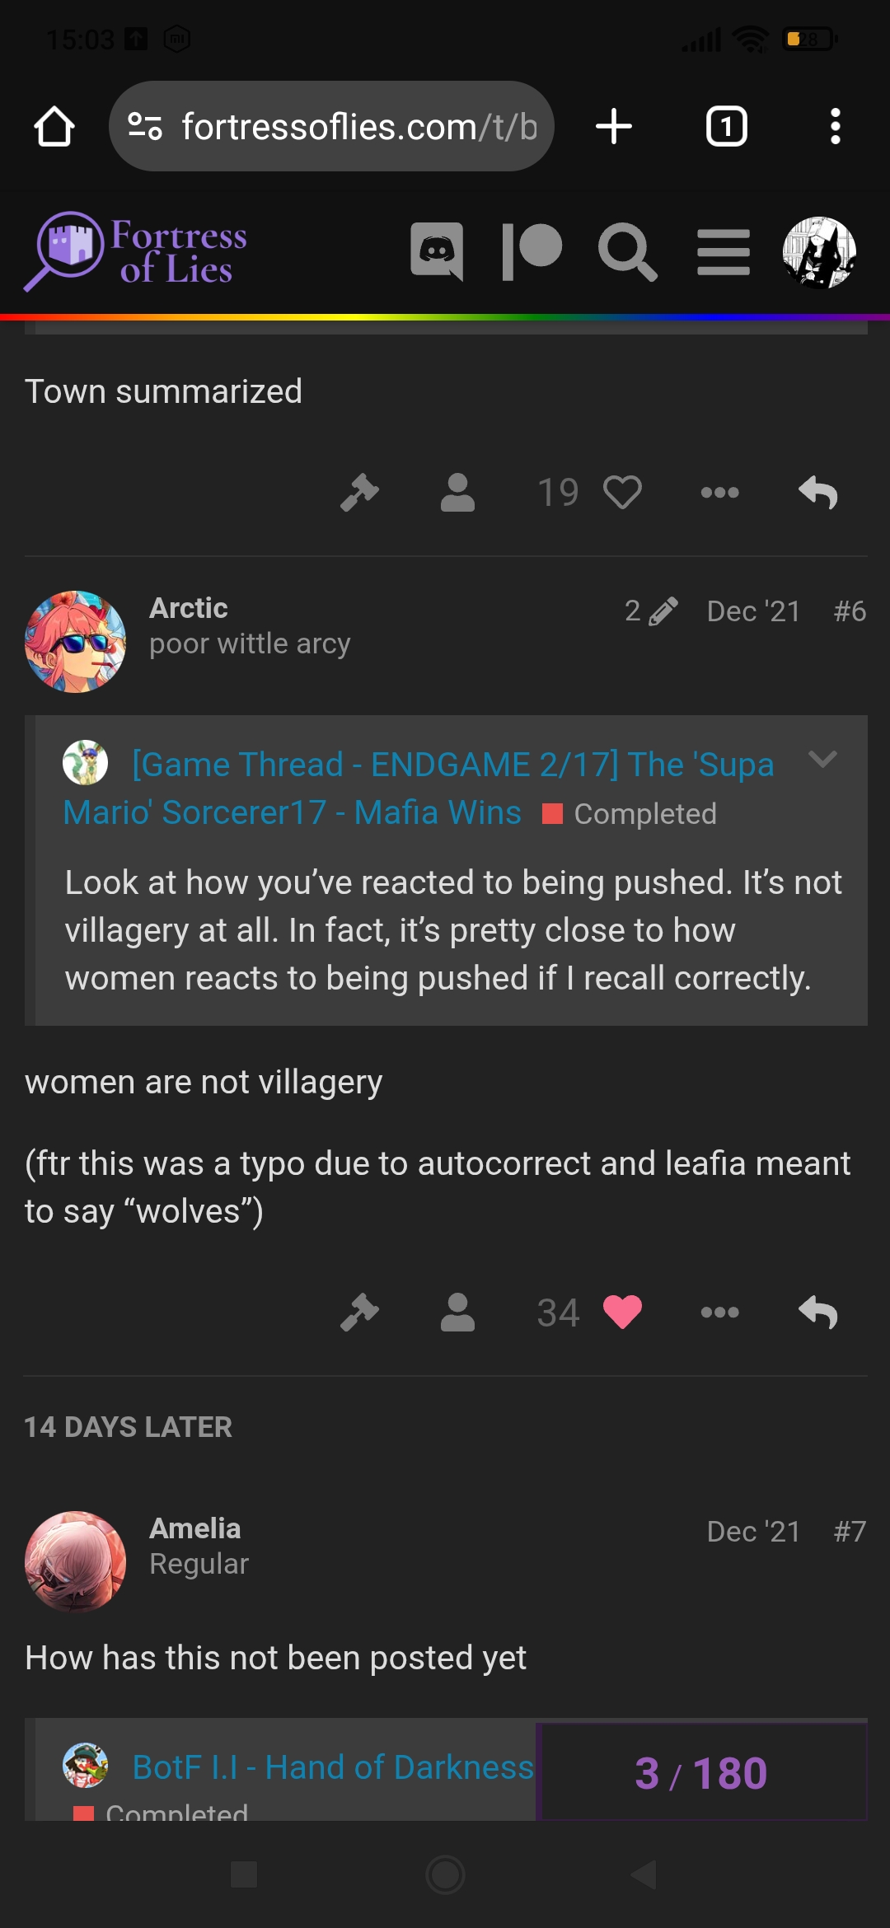Click the gavel icon on Arctic's post
Image resolution: width=890 pixels, height=1928 pixels.
click(360, 1312)
